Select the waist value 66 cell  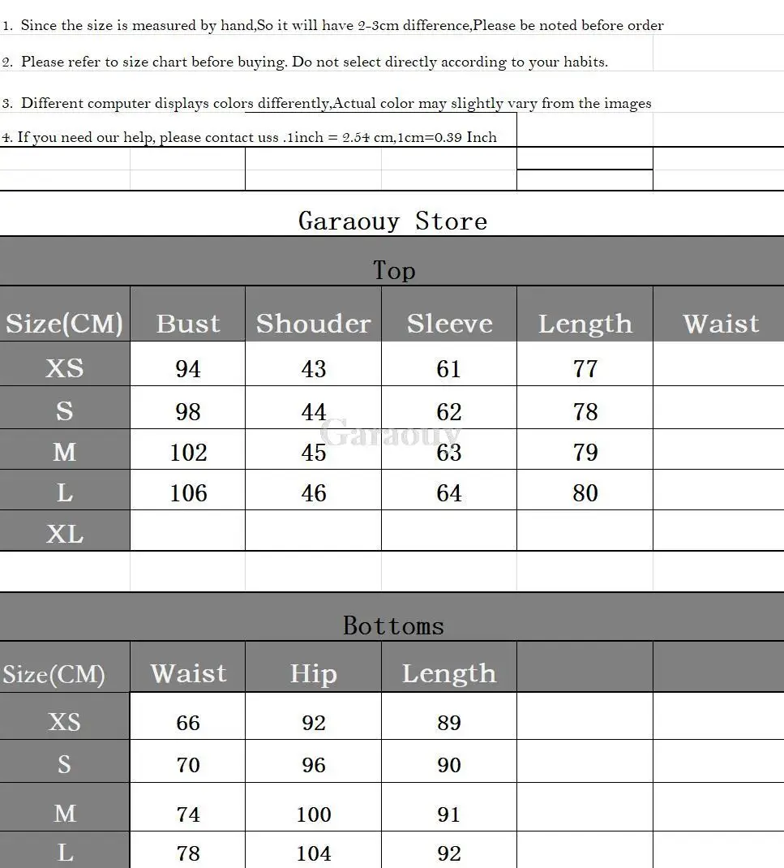click(x=187, y=722)
